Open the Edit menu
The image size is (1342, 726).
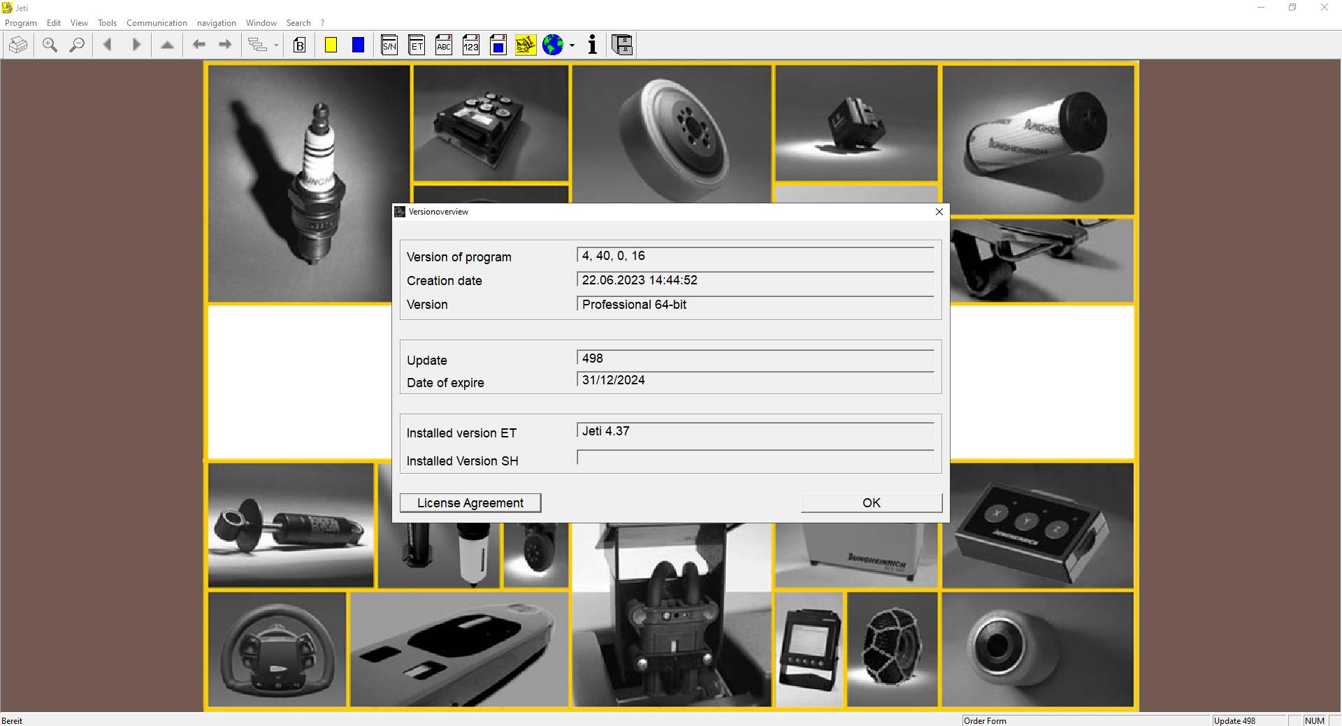point(54,23)
